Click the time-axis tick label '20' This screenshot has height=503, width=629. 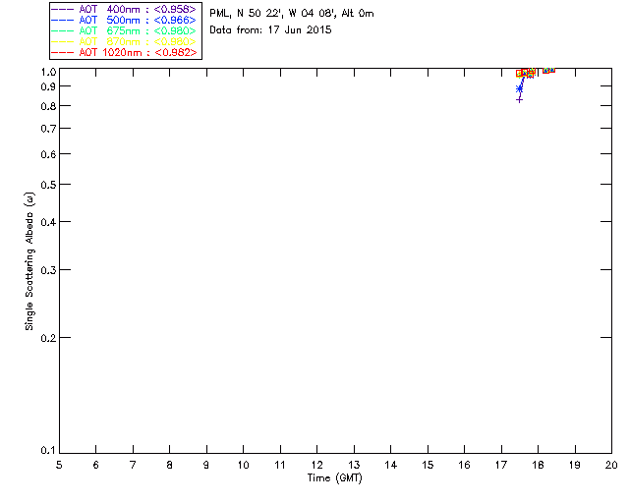pos(611,465)
